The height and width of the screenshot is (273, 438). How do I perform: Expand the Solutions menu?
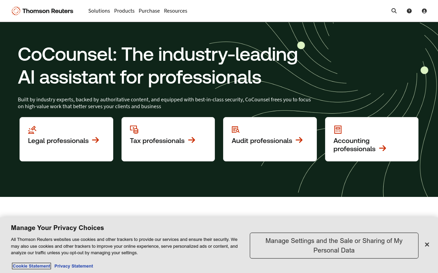click(x=99, y=11)
